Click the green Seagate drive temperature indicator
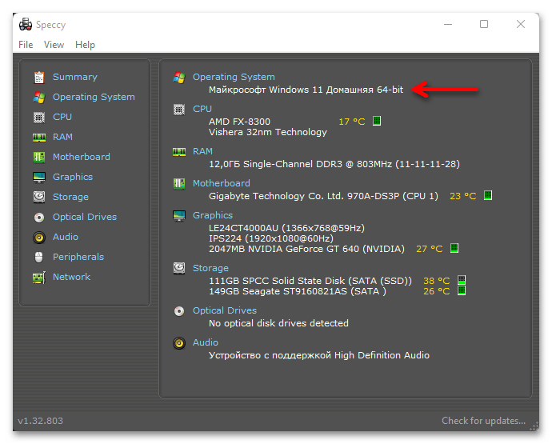552x444 pixels. pos(462,290)
